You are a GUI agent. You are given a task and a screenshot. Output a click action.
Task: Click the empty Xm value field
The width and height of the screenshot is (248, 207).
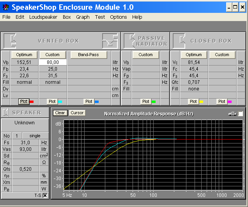coord(25,182)
